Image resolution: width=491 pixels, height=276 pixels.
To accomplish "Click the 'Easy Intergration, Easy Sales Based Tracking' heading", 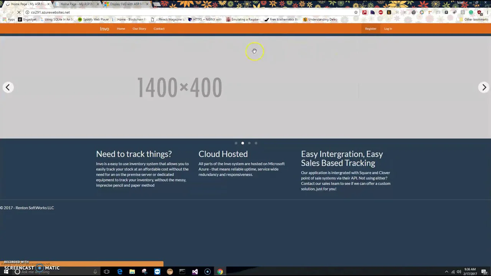I will coord(342,158).
